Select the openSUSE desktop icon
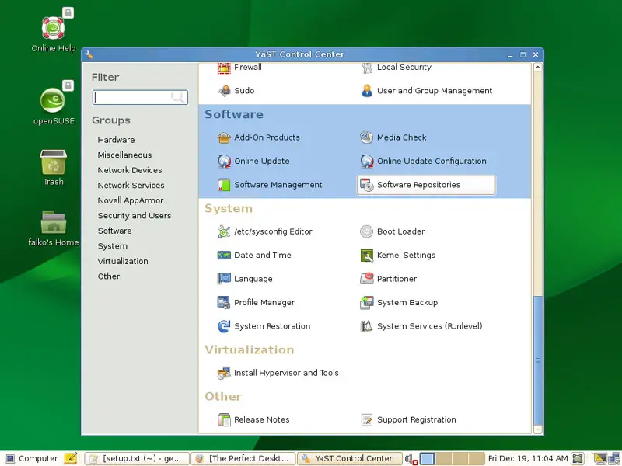This screenshot has height=466, width=622. point(53,100)
